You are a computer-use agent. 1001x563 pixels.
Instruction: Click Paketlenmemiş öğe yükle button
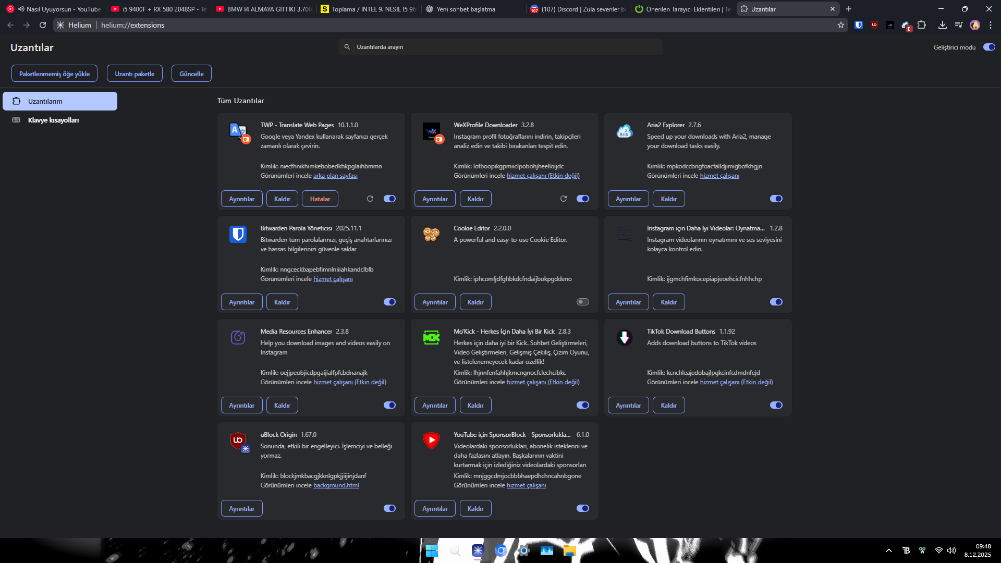coord(54,74)
